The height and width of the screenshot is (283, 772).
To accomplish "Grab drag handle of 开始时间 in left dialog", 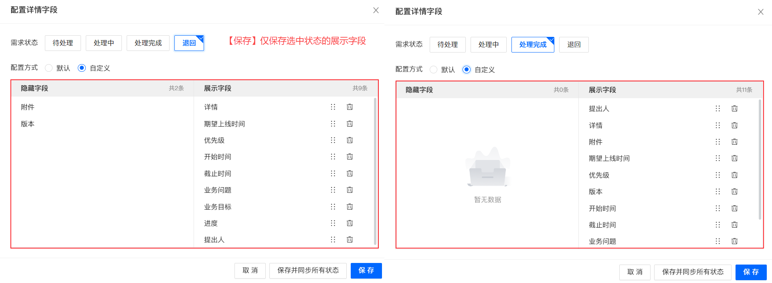I will point(333,157).
